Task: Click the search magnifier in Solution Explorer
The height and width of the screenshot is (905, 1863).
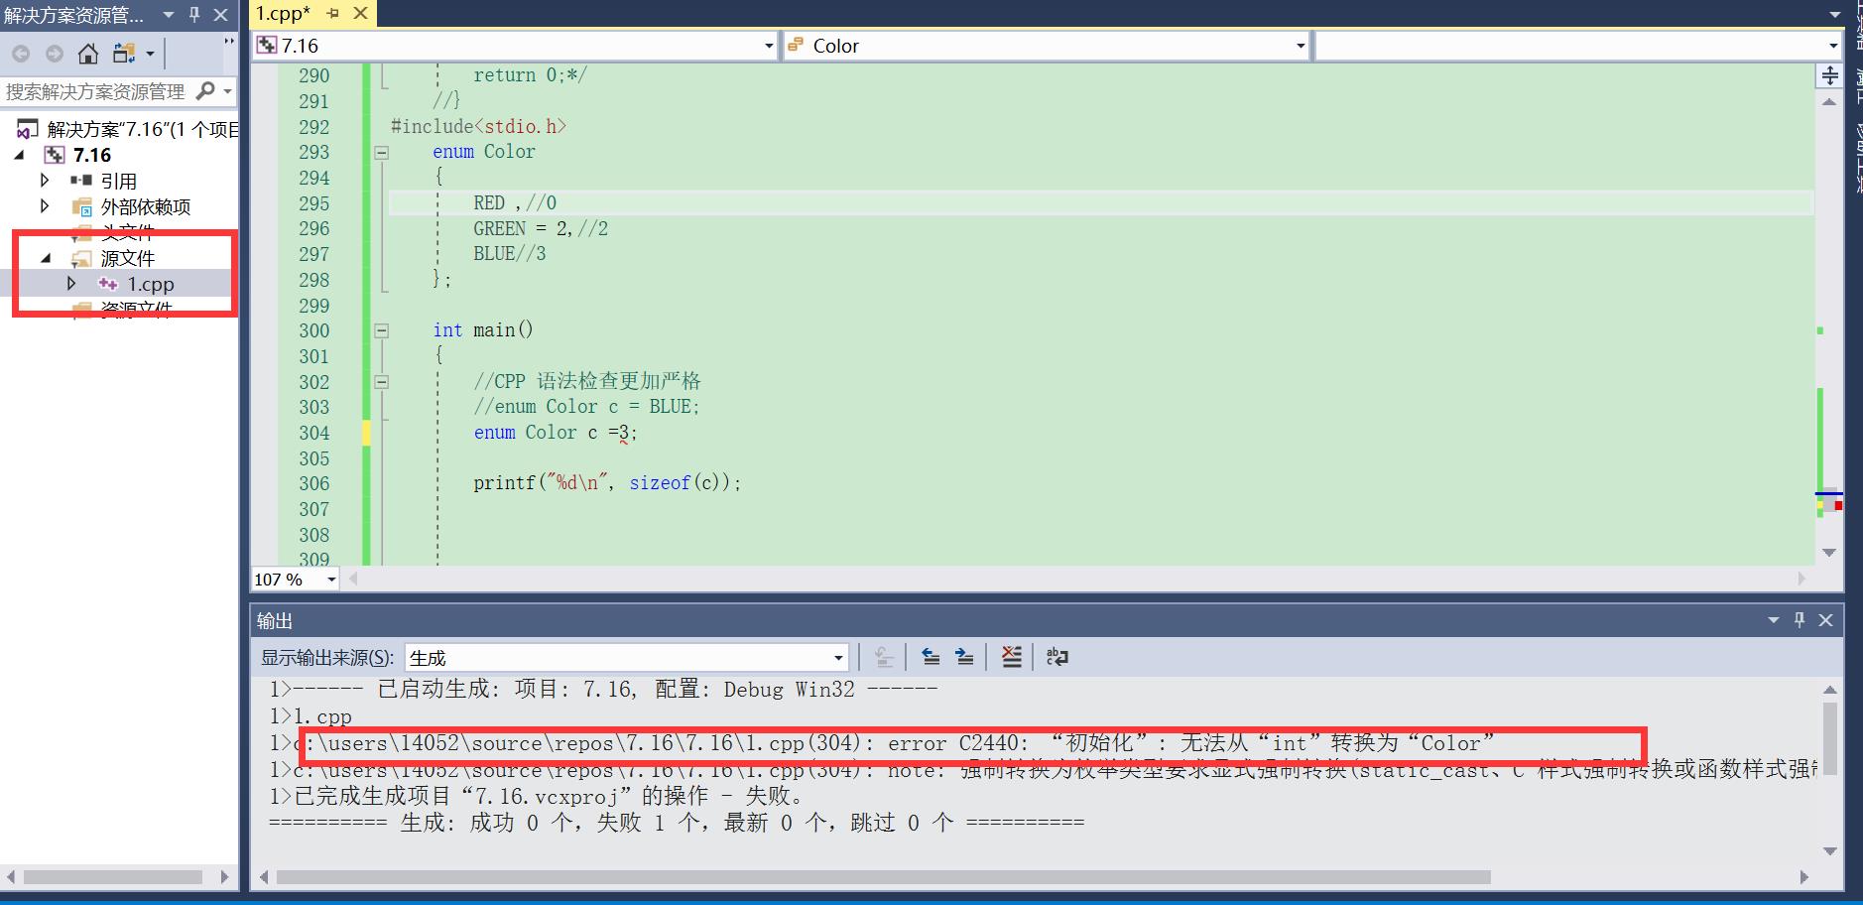Action: coord(205,91)
